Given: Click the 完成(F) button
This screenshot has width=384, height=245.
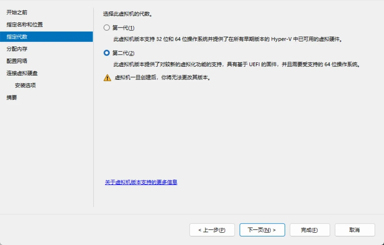Looking at the screenshot, I should pos(310,230).
